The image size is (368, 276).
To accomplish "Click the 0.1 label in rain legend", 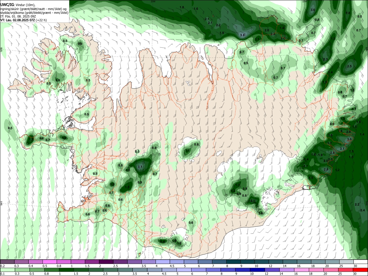I will [2, 274].
